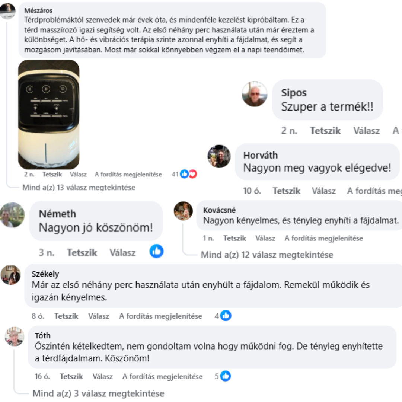The width and height of the screenshot is (402, 402).
Task: Open Tóth's profile name link
Action: coord(42,335)
